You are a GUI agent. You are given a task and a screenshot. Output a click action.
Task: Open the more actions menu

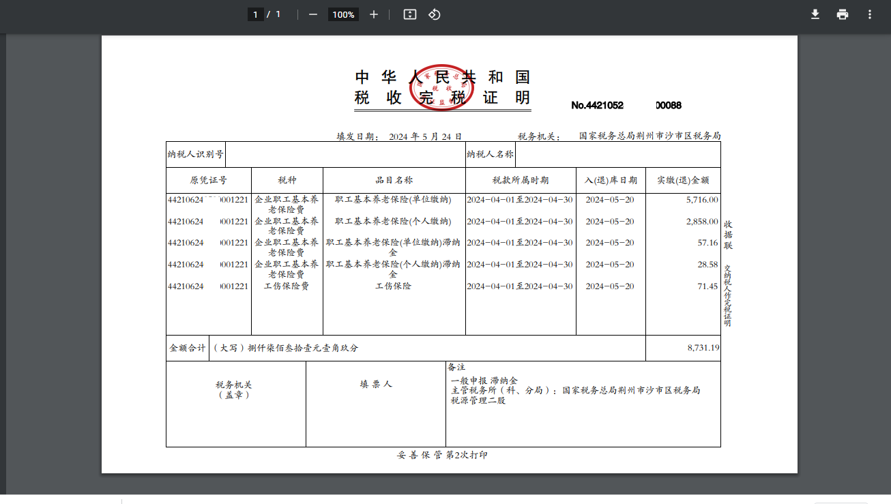869,14
